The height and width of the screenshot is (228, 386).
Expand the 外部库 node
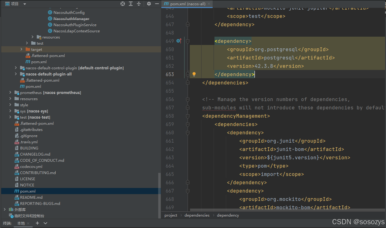pyautogui.click(x=5, y=210)
